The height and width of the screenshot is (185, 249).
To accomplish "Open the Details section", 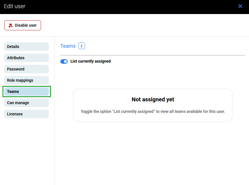I will (x=26, y=47).
